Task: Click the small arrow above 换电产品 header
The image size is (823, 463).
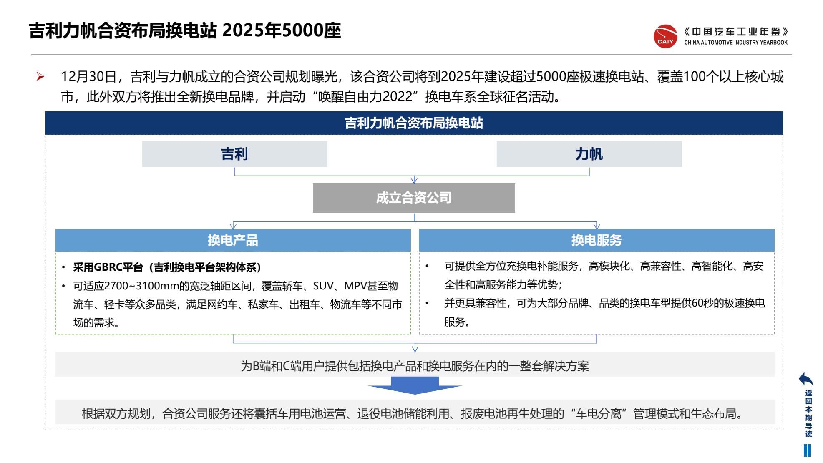Action: coord(233,226)
